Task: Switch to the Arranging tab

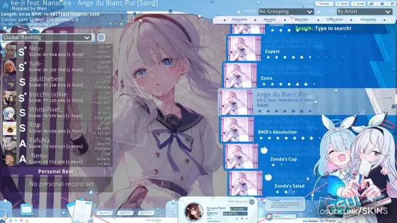Action: pos(368,19)
